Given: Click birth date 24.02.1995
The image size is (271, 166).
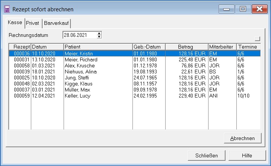Looking at the screenshot, I should tap(145, 96).
